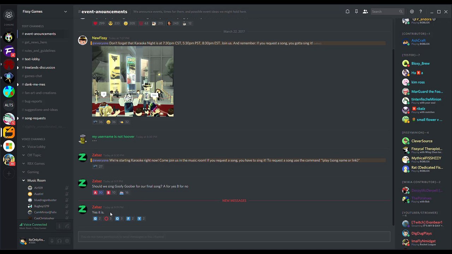The image size is (452, 254).
Task: Click avatar of 'my username is not hoover'
Action: tap(83, 139)
